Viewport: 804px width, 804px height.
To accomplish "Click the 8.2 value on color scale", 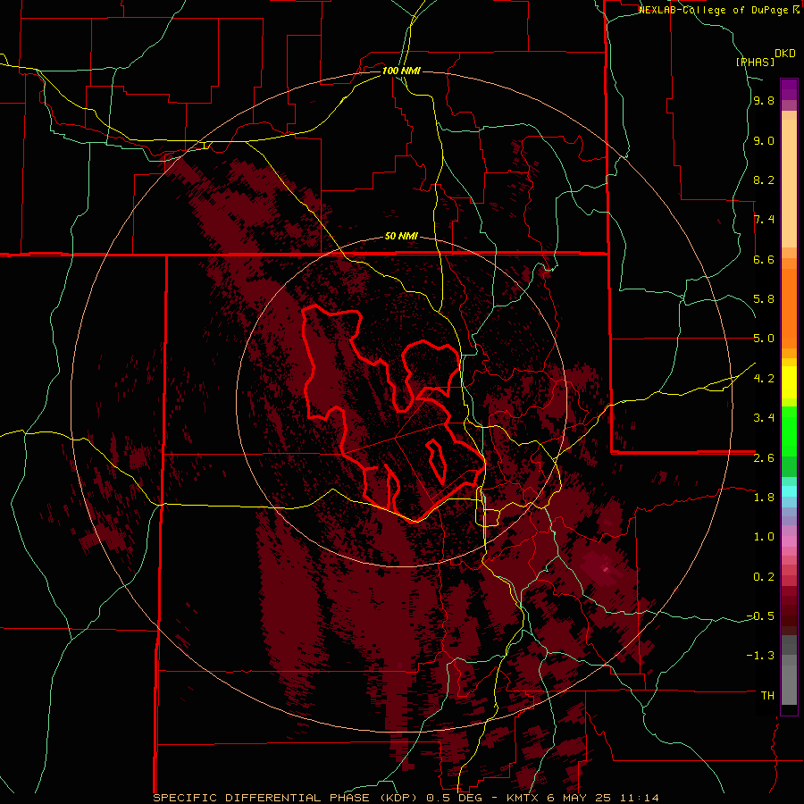I will (764, 180).
